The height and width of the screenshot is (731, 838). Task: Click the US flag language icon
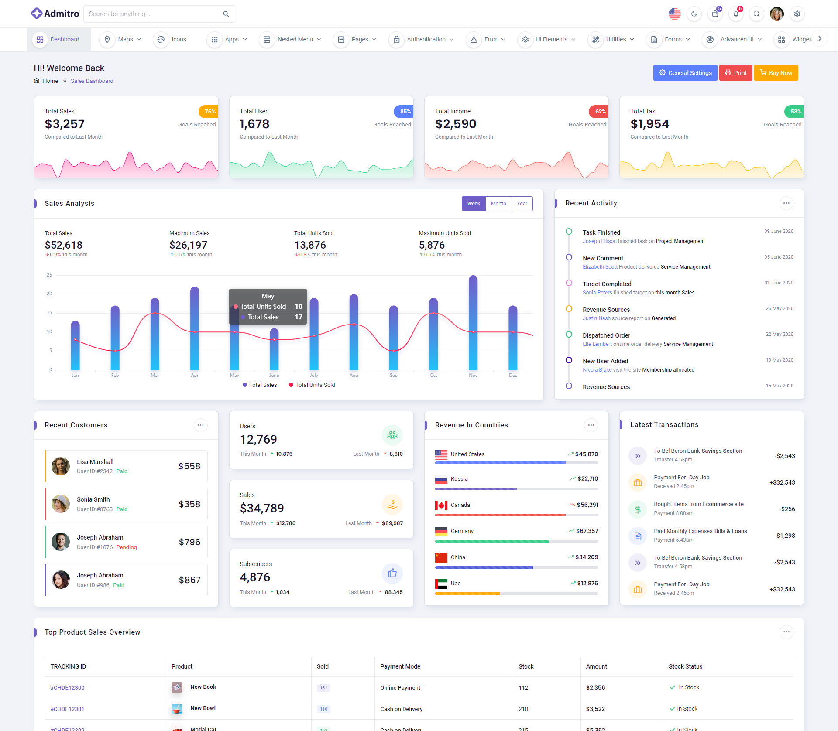coord(674,14)
